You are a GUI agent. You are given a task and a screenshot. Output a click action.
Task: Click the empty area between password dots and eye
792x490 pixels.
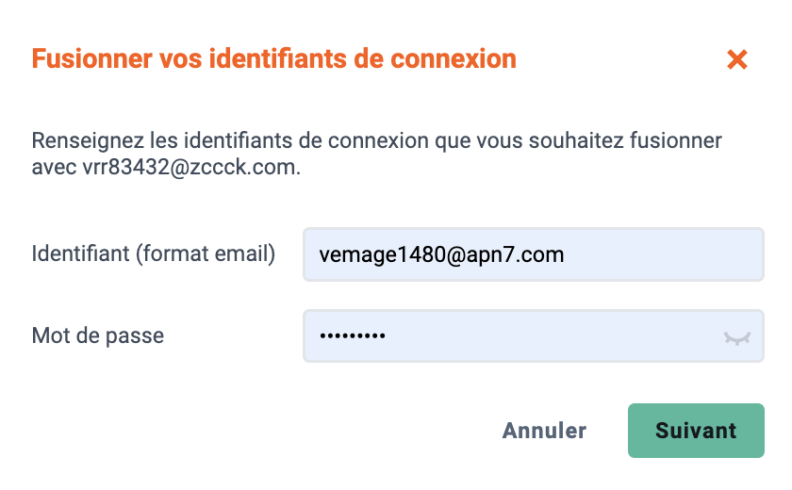[x=554, y=336]
